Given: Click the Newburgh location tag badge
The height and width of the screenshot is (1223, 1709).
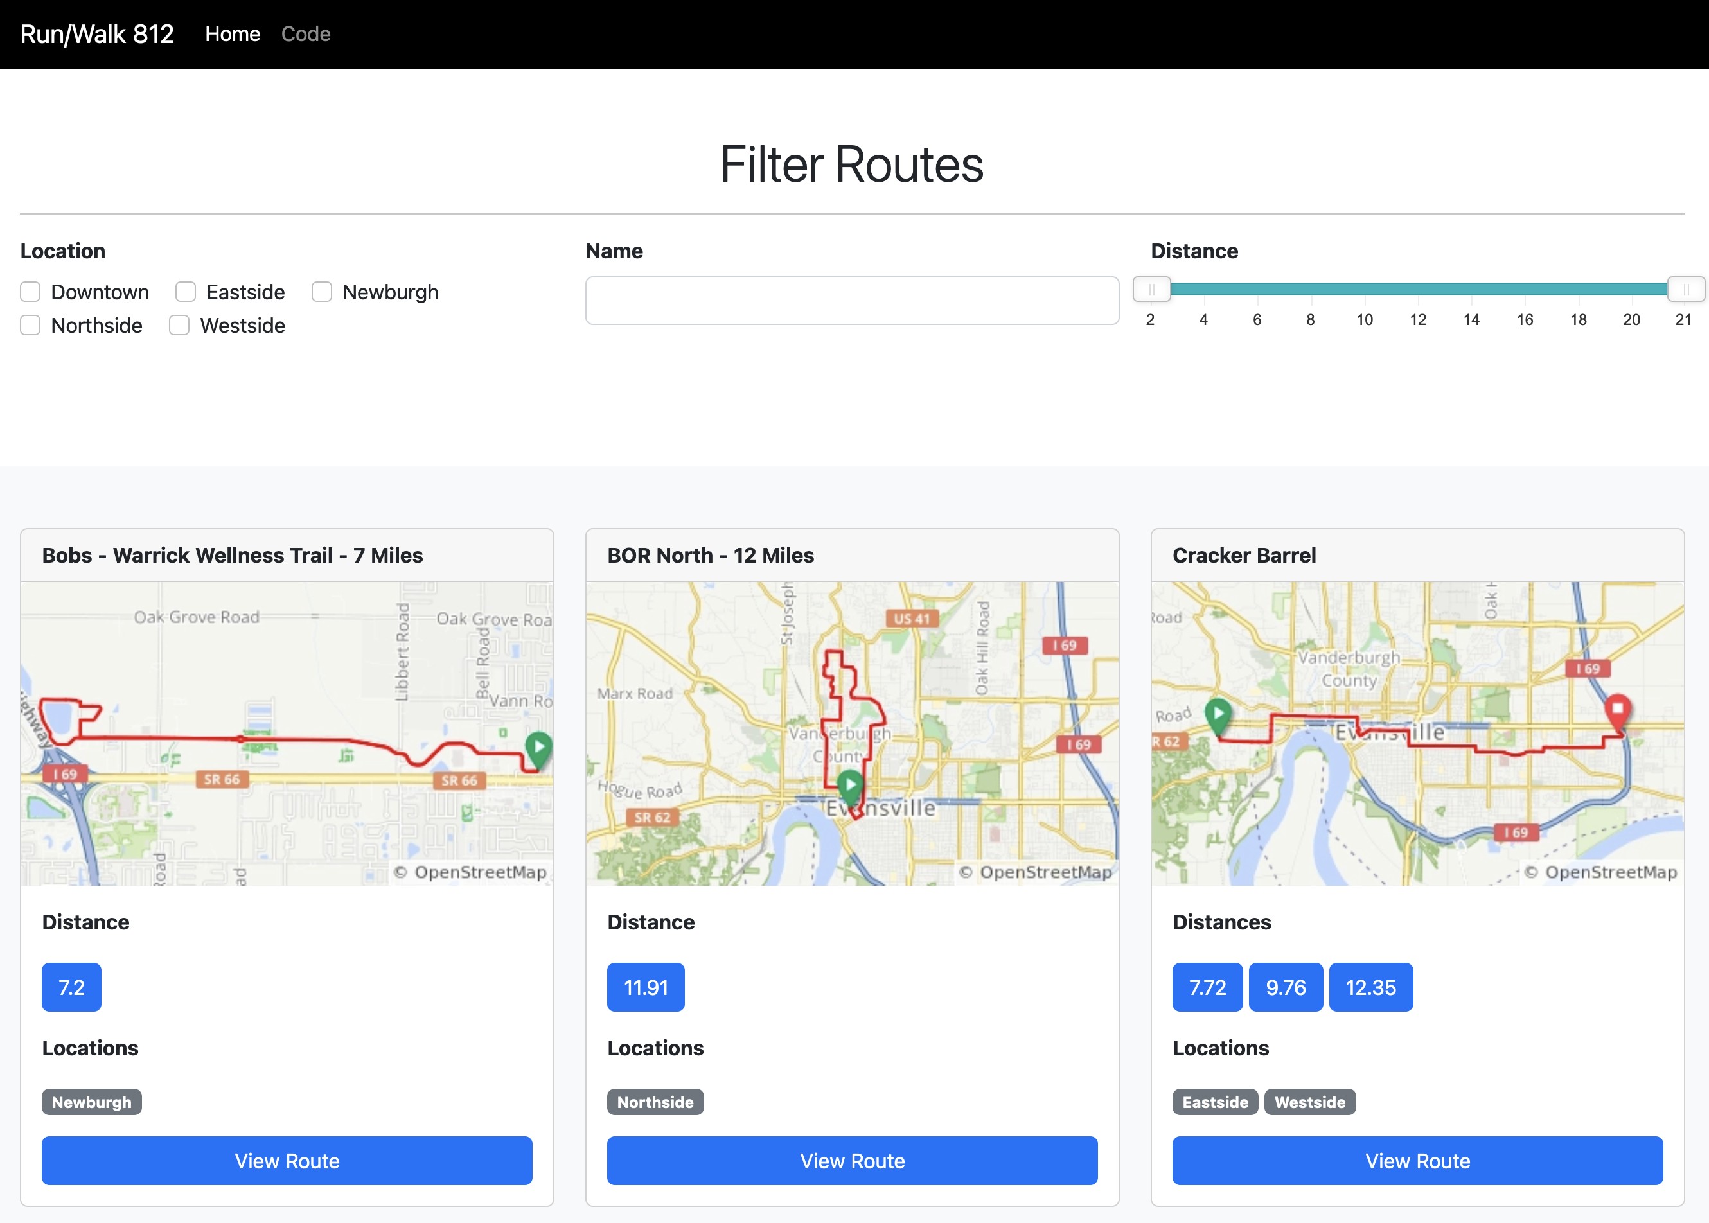Looking at the screenshot, I should point(91,1102).
